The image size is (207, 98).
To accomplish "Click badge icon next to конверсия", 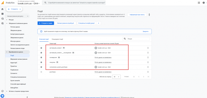I will point(59,57).
